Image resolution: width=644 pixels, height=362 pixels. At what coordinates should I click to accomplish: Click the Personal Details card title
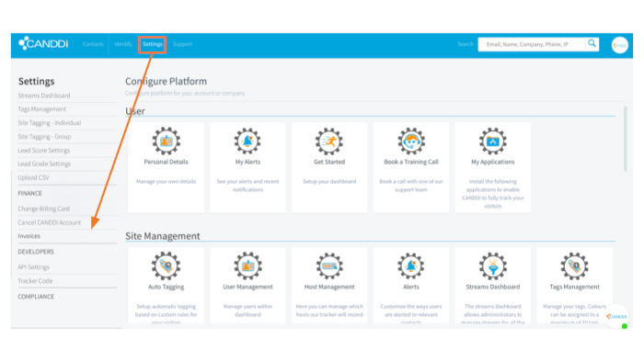[166, 162]
